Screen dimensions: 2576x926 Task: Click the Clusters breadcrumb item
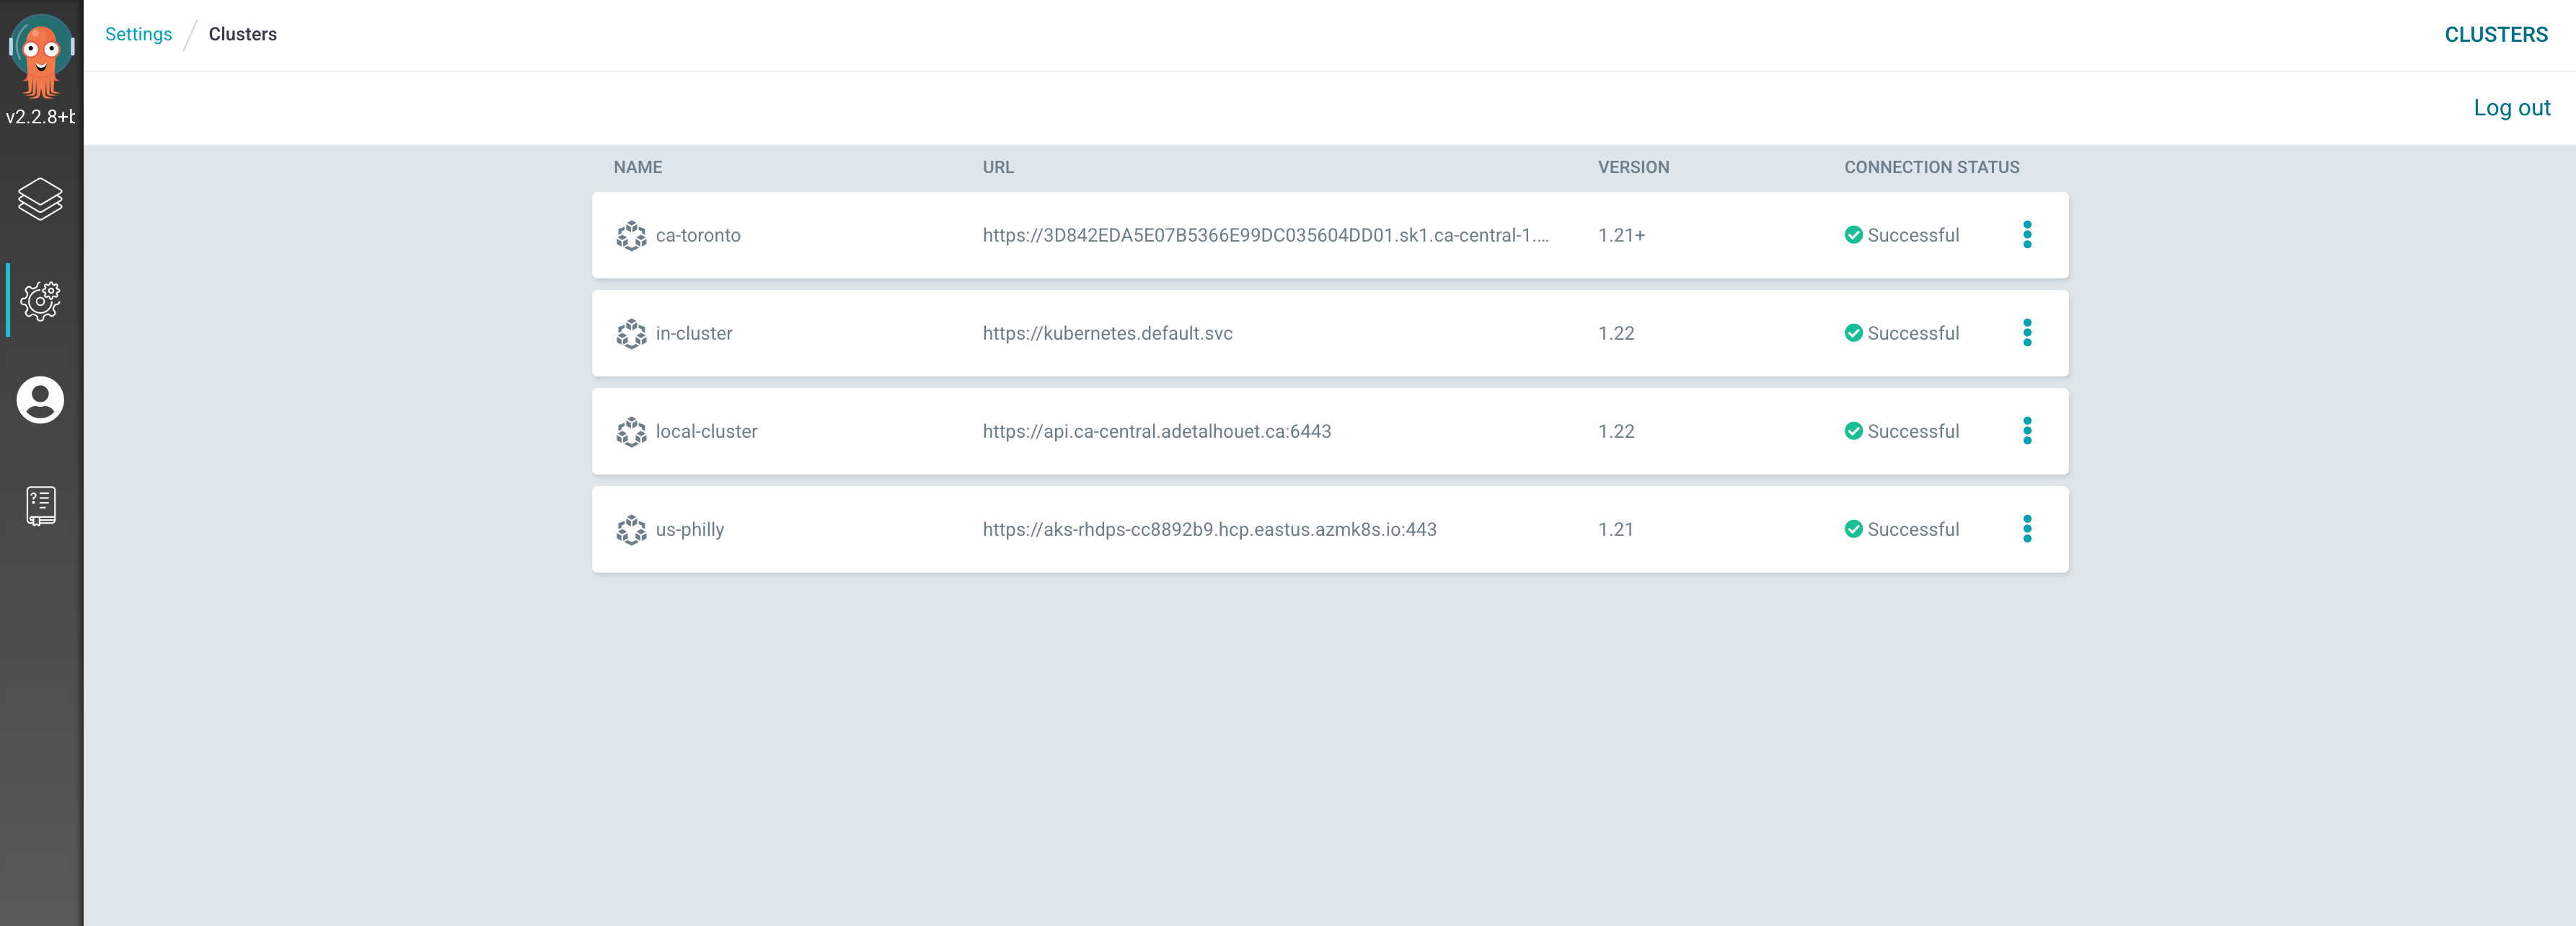242,34
